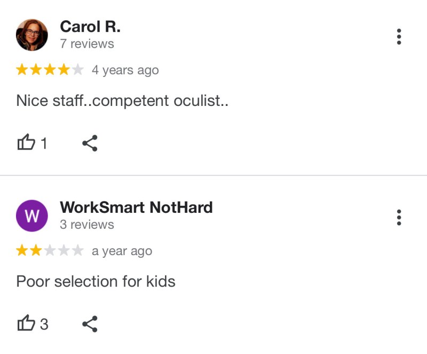
Task: Open Carol R.'s profile photo
Action: point(32,35)
